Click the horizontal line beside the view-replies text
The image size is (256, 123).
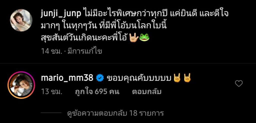(51, 113)
